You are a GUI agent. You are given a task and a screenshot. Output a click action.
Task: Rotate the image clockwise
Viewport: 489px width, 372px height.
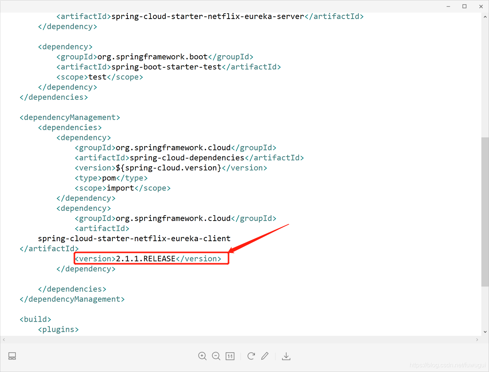click(251, 356)
